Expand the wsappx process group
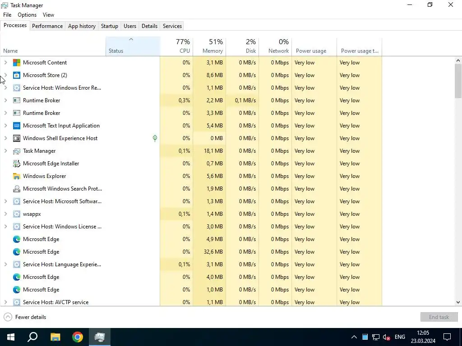 click(5, 214)
